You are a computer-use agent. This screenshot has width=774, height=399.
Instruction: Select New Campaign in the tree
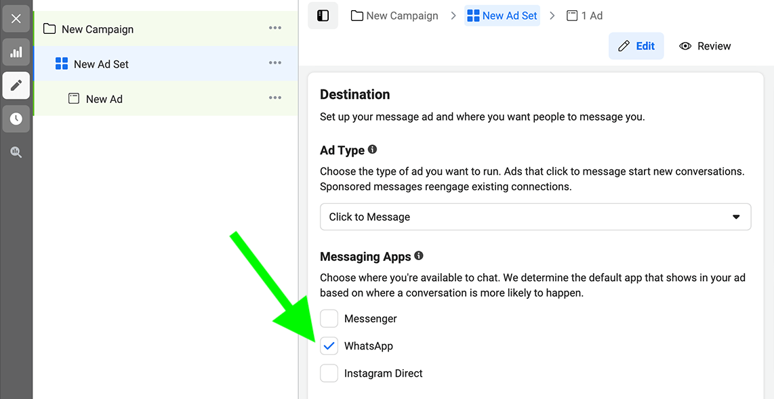165,29
